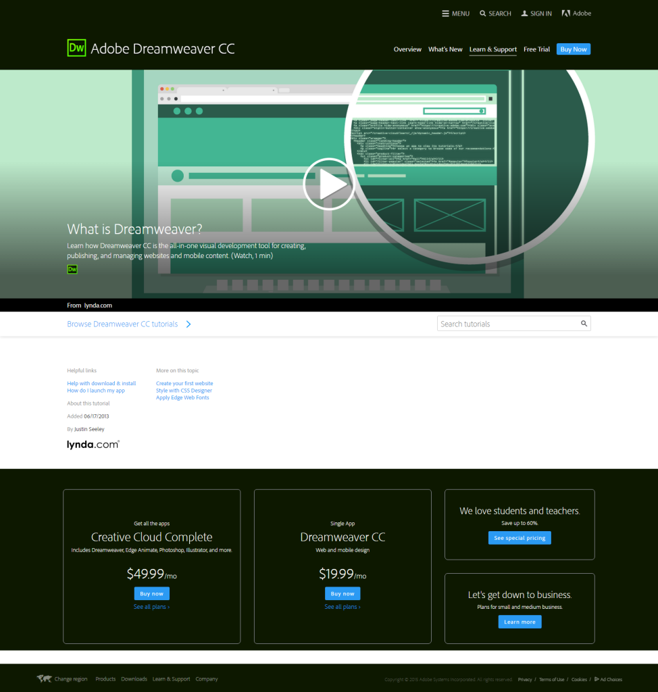Click the $49.99/mo price text

(x=152, y=574)
